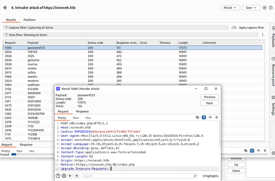
Task: Open the Resource pool side panel
Action: click(273, 75)
